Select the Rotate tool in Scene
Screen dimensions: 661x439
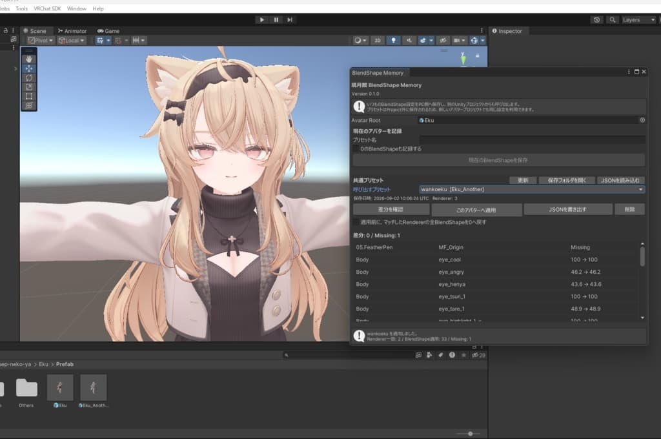[x=28, y=78]
